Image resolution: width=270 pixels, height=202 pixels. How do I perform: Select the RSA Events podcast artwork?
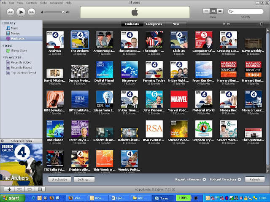154,129
